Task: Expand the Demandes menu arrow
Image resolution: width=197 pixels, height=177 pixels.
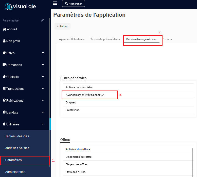Action: (x=43, y=65)
